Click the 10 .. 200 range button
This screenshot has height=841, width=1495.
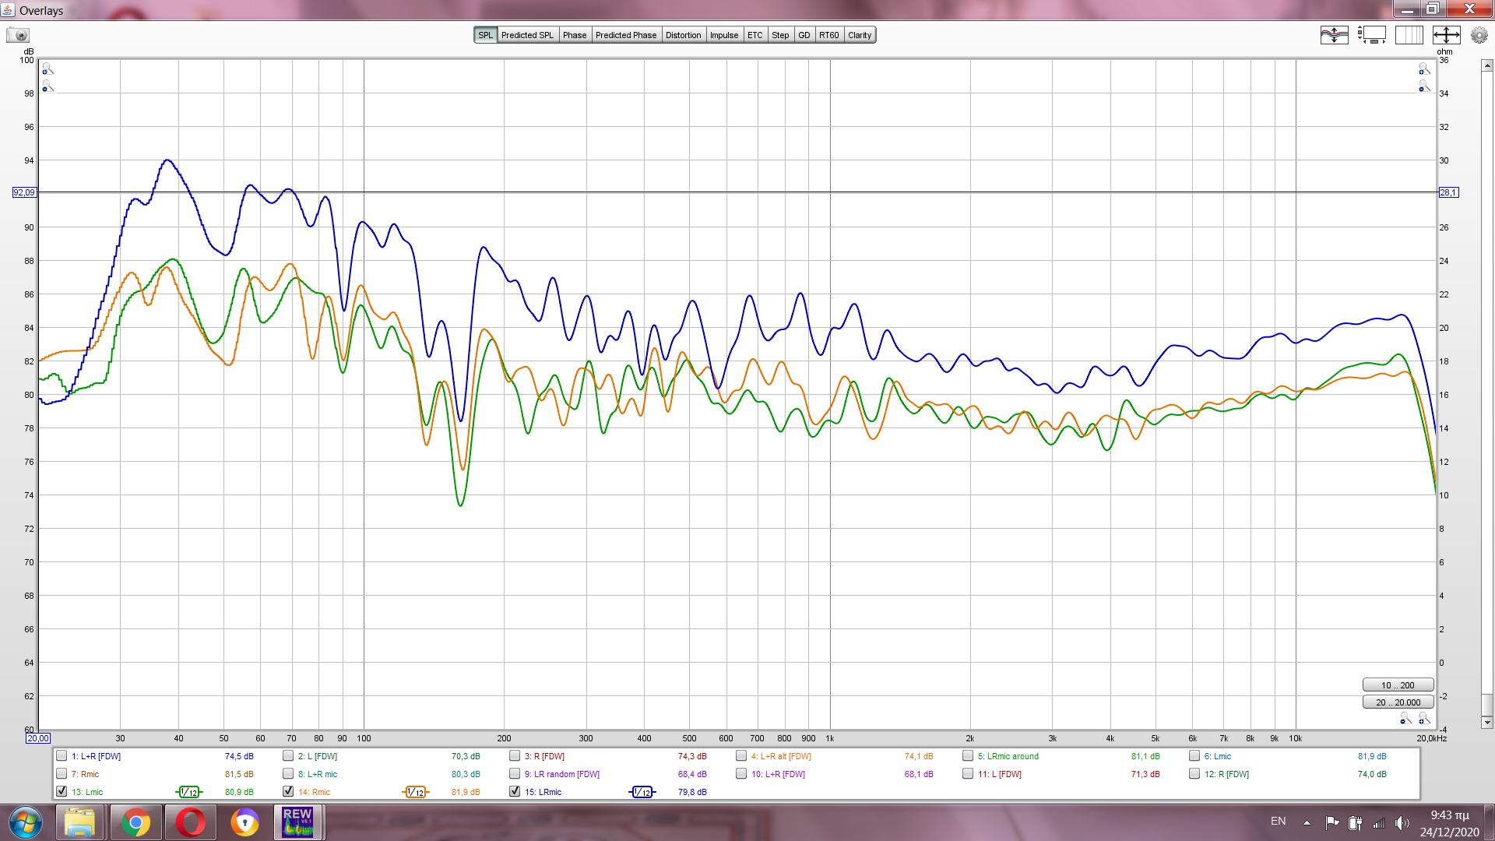[x=1398, y=685]
